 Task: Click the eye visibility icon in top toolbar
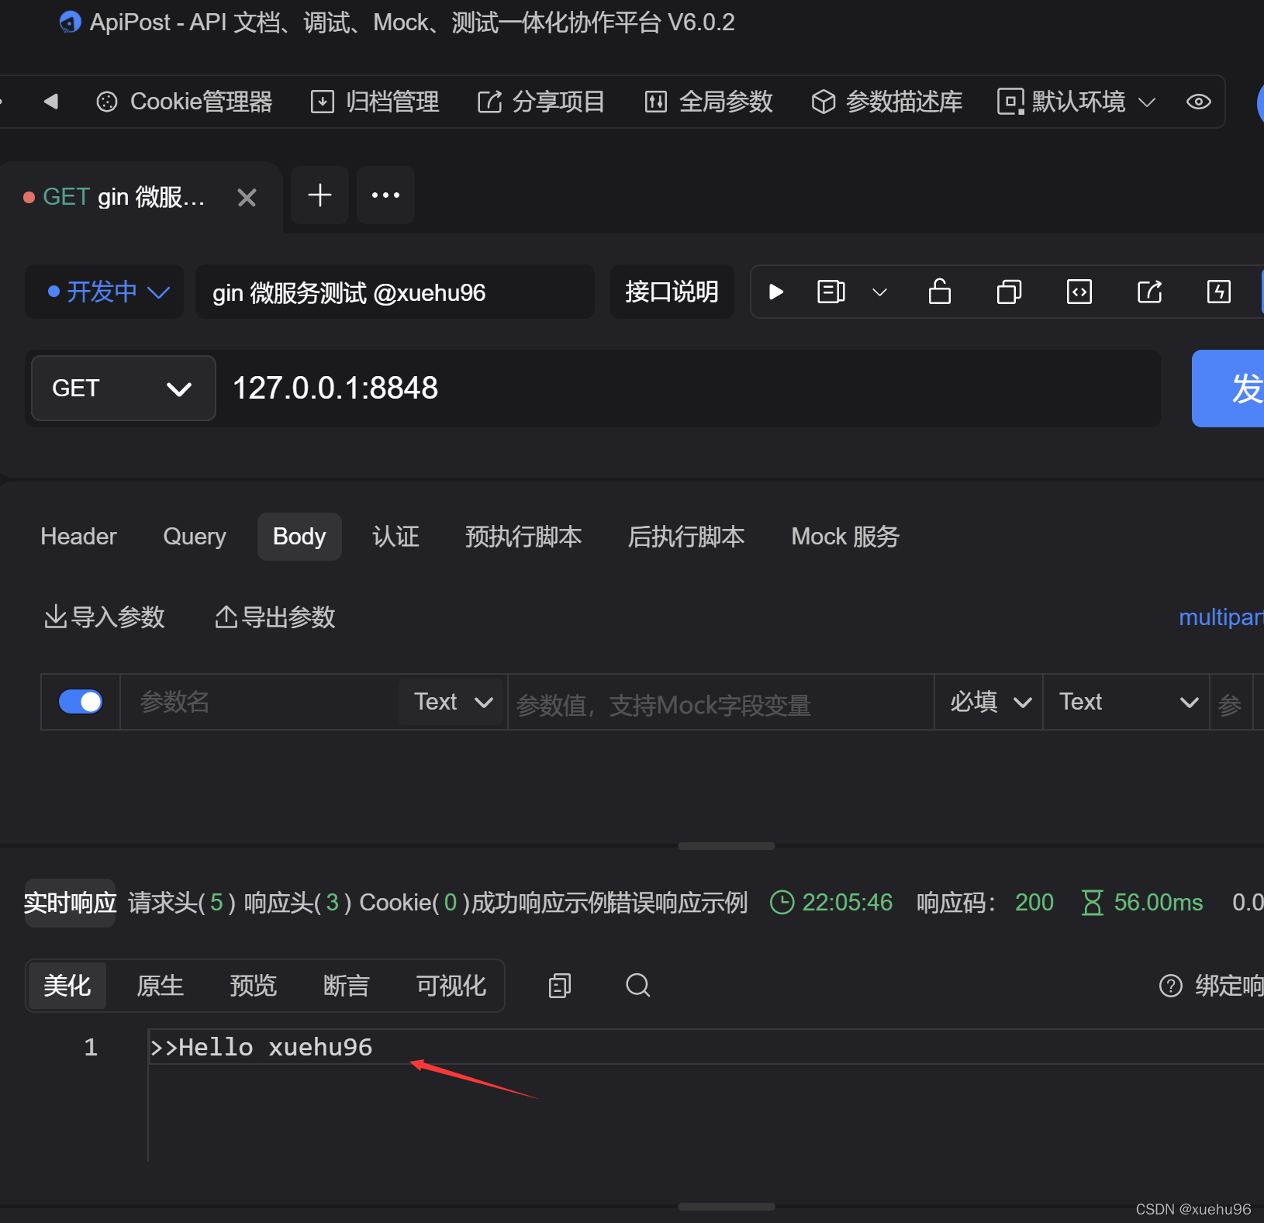pyautogui.click(x=1199, y=102)
